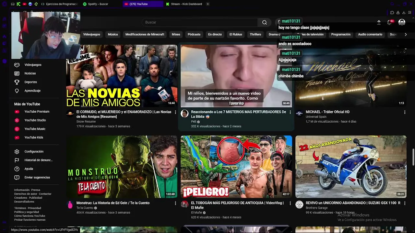Open Te la Cuento channel avatar

pyautogui.click(x=70, y=205)
